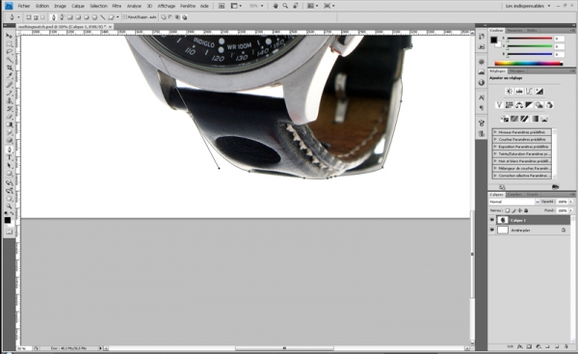The width and height of the screenshot is (578, 354).
Task: Toggle lock image pixels
Action: [x=513, y=210]
